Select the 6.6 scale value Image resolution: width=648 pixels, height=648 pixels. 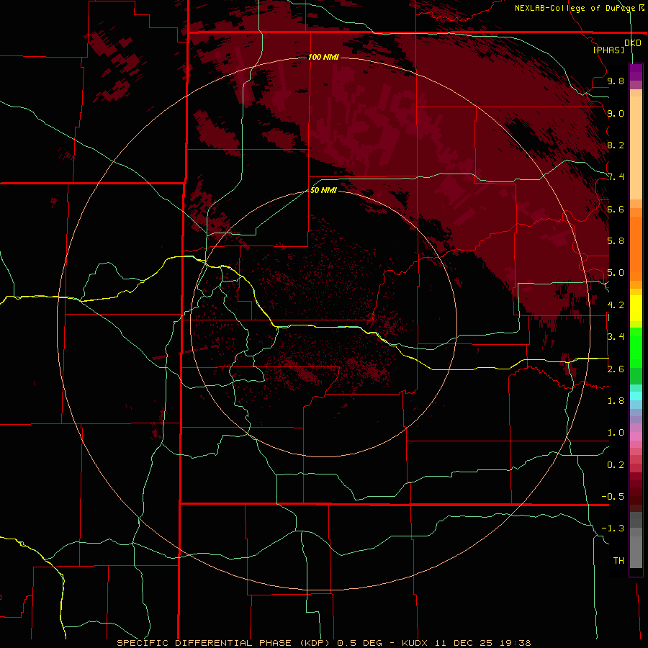616,209
